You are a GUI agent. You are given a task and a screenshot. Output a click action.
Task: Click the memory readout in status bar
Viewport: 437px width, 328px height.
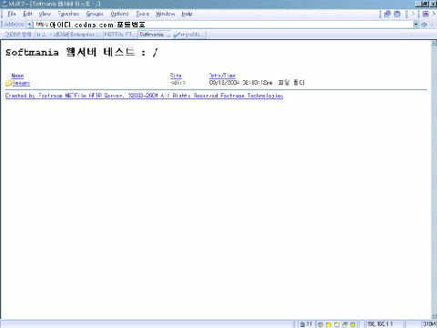point(429,324)
